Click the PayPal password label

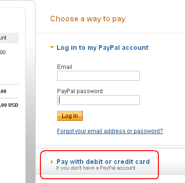(x=80, y=91)
